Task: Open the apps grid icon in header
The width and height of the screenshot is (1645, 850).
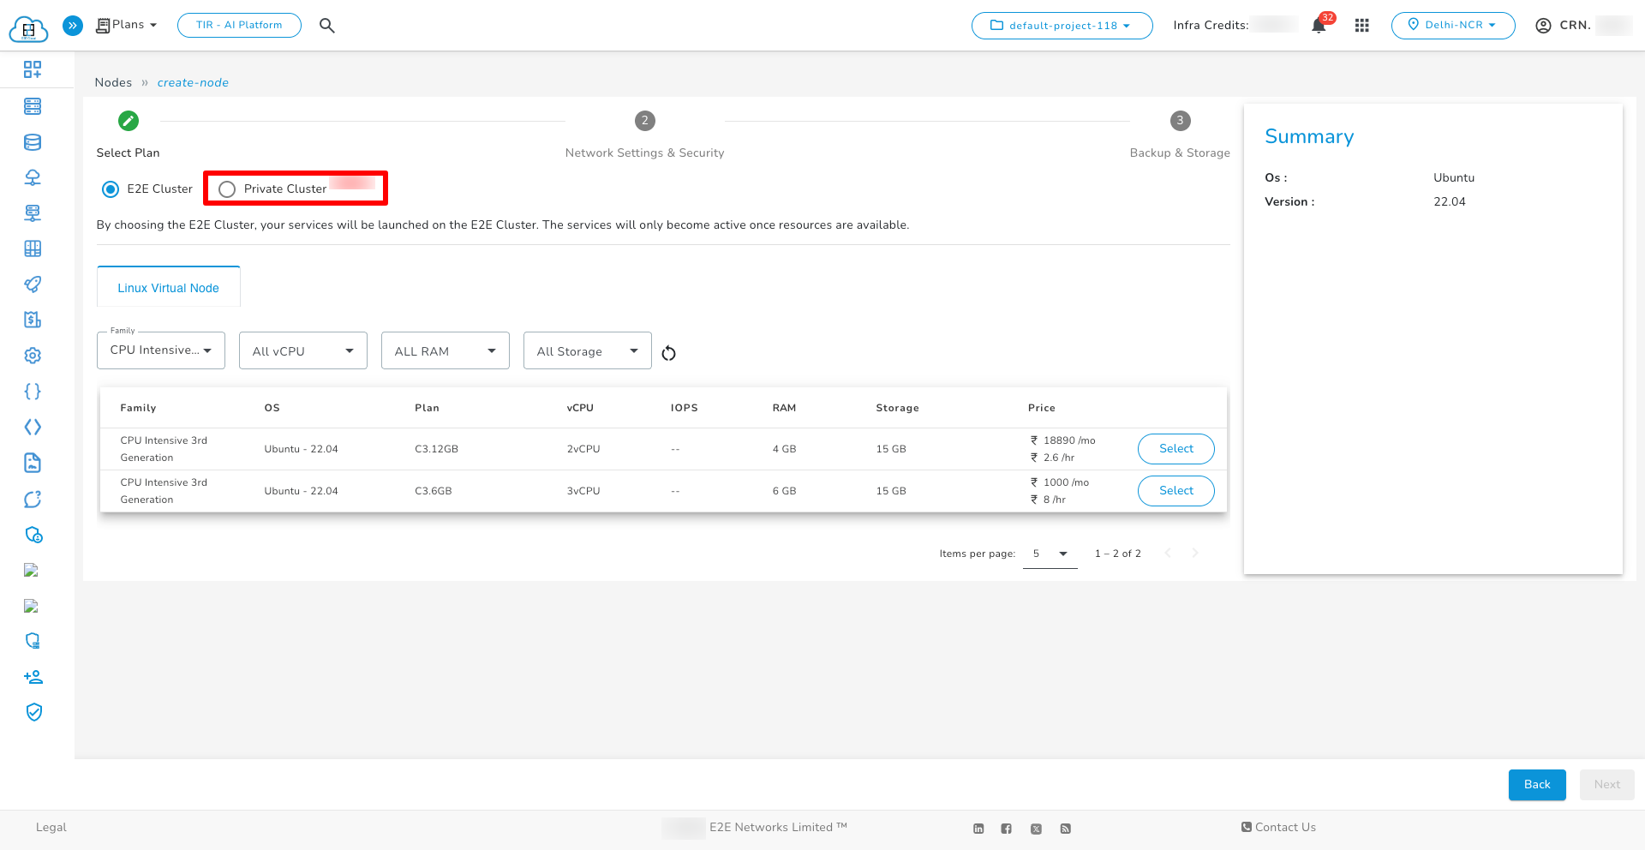Action: tap(1362, 25)
